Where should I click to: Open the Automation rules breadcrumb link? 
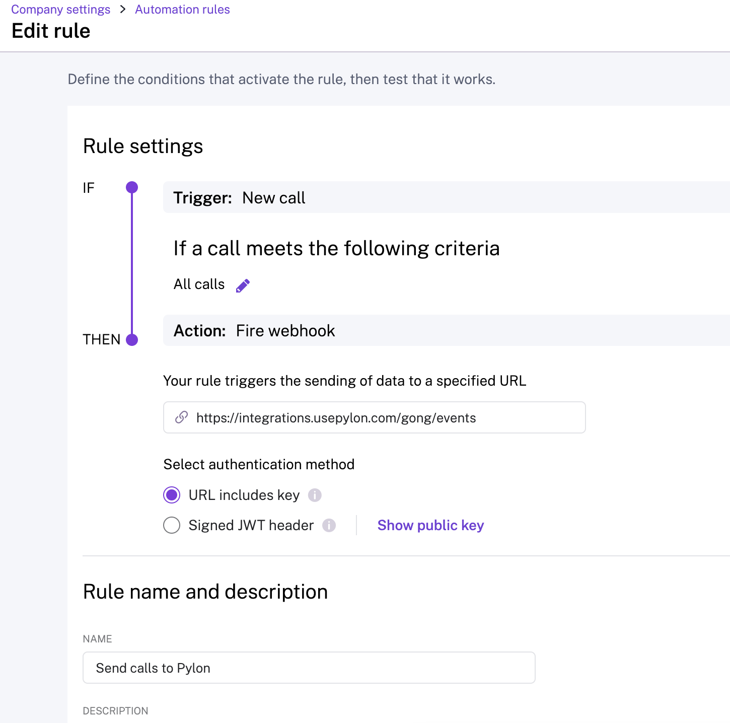[x=182, y=10]
